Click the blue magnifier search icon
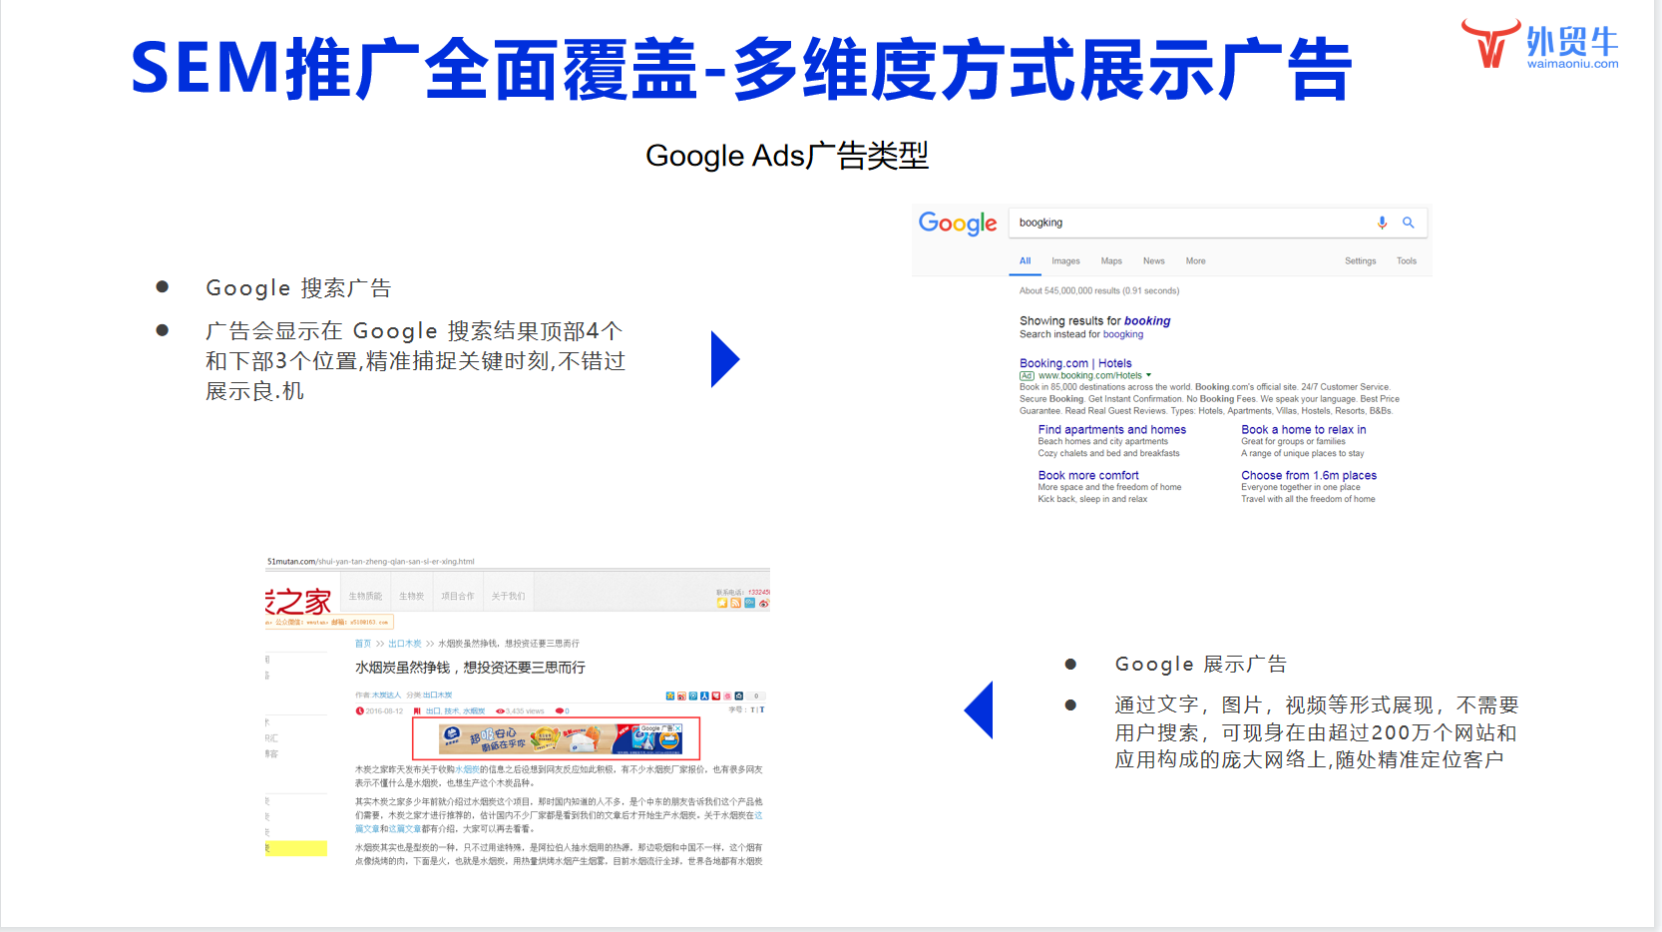The image size is (1662, 932). pyautogui.click(x=1409, y=223)
